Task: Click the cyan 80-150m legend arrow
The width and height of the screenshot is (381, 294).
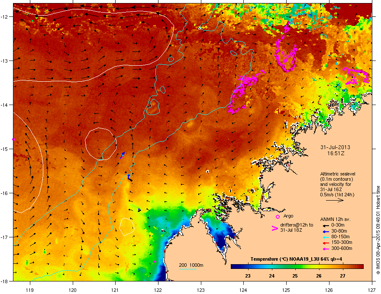Action: (x=325, y=237)
